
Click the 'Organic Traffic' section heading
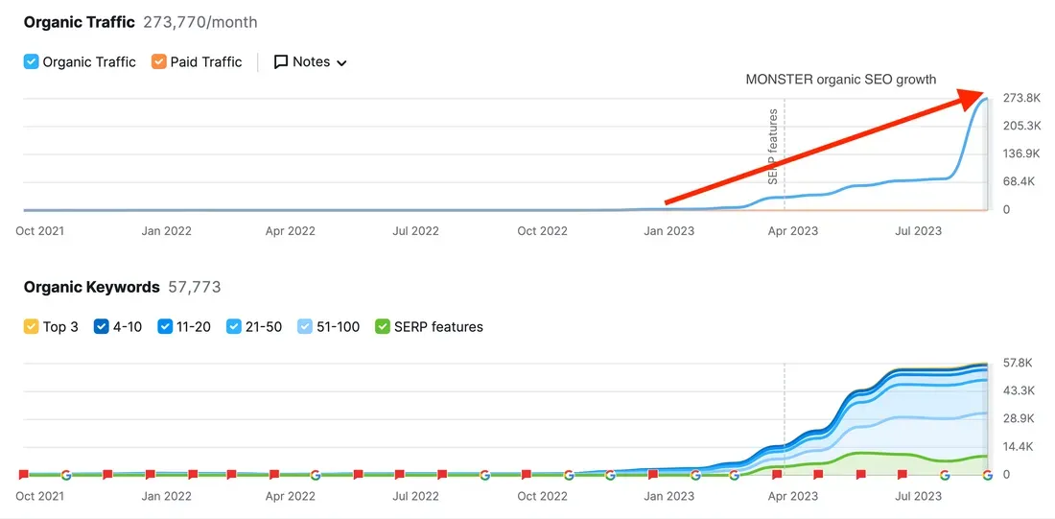coord(80,22)
